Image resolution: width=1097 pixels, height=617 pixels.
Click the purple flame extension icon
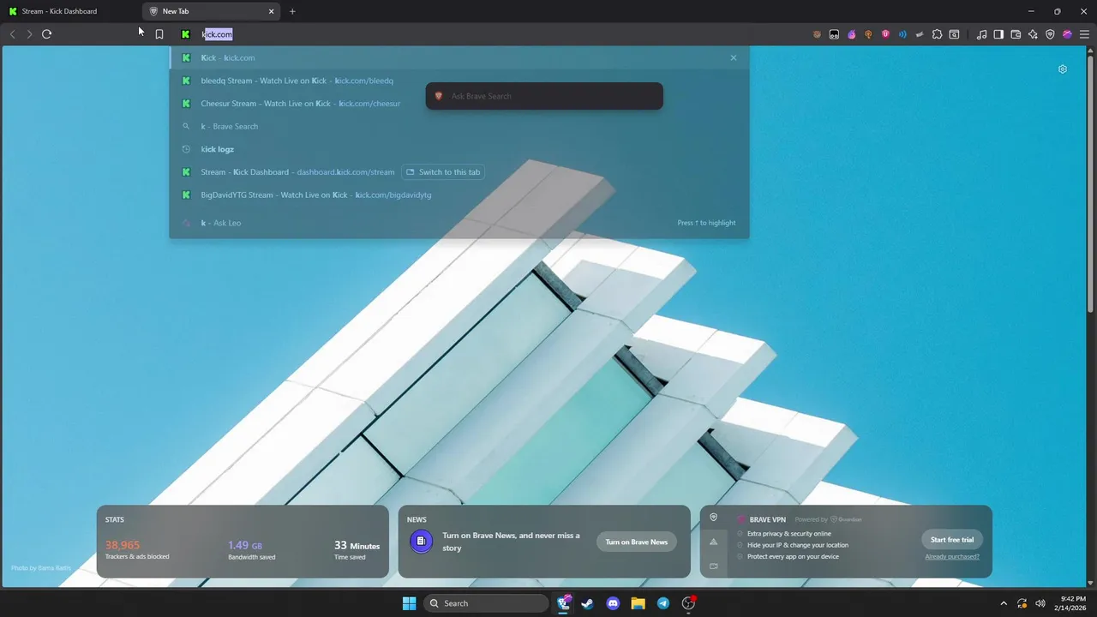851,34
